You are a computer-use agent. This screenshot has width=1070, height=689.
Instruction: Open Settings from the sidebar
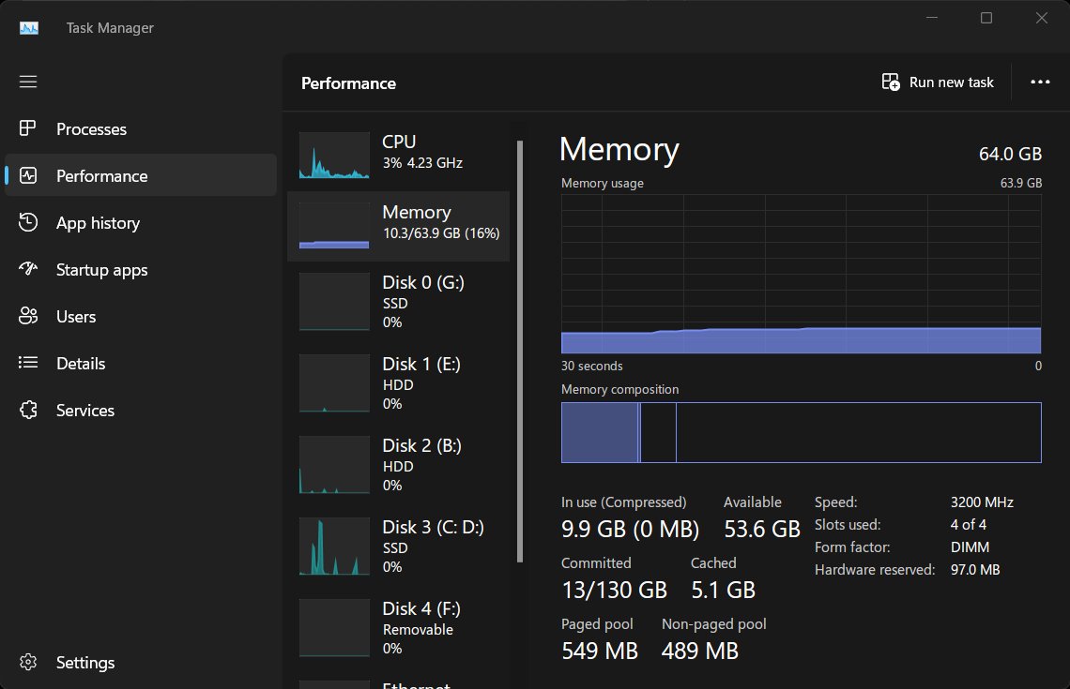[141, 663]
